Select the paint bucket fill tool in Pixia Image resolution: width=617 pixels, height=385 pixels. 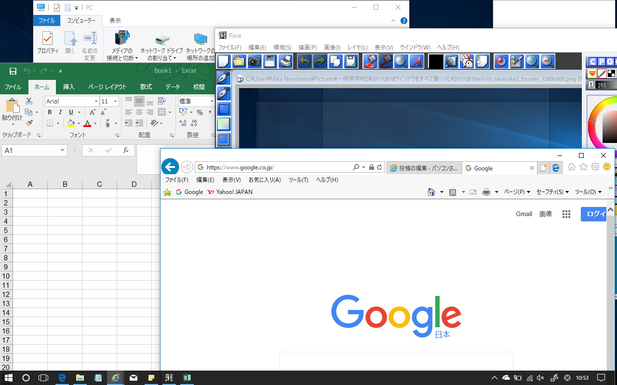click(370, 61)
